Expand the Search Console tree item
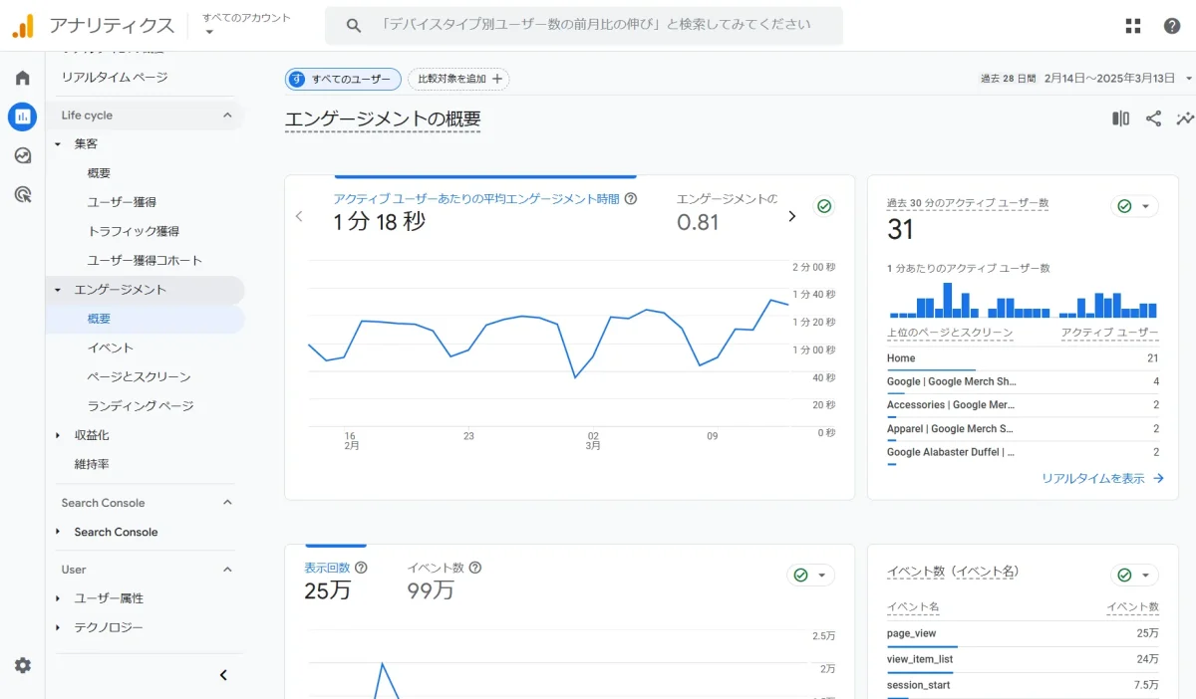This screenshot has width=1196, height=699. click(58, 532)
